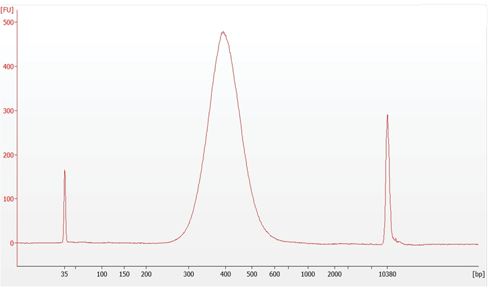Select the 100 tick on the y-axis
This screenshot has height=299, width=497.
click(x=8, y=199)
